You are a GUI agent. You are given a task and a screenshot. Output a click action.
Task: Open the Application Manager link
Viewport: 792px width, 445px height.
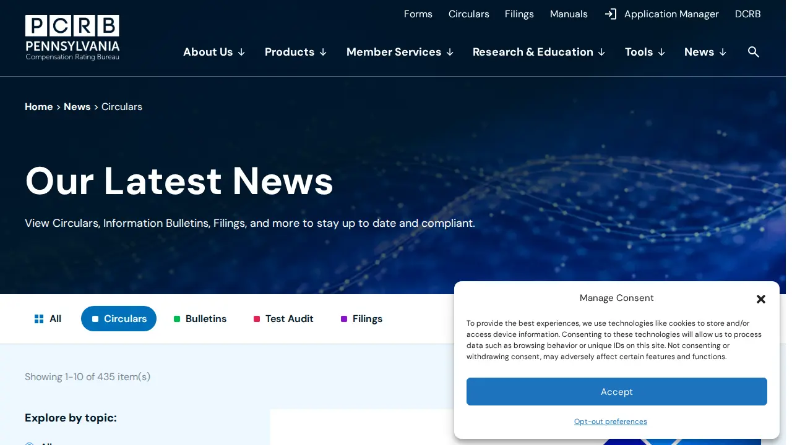click(x=671, y=14)
